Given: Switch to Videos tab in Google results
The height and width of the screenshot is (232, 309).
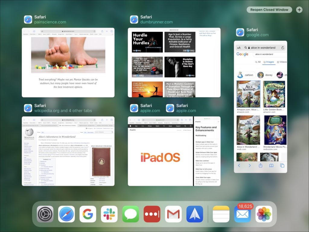Looking at the screenshot, I should click(x=281, y=62).
